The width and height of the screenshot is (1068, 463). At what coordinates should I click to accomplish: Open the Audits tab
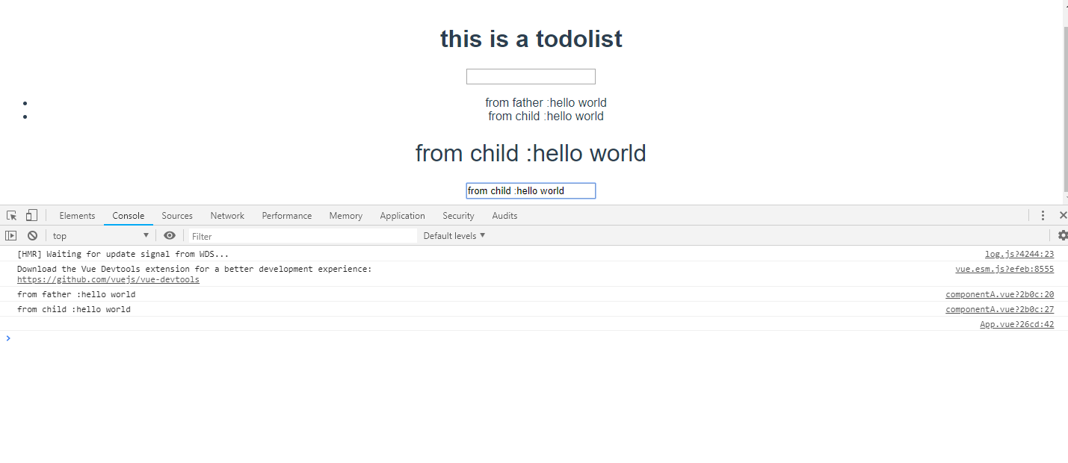pos(504,215)
